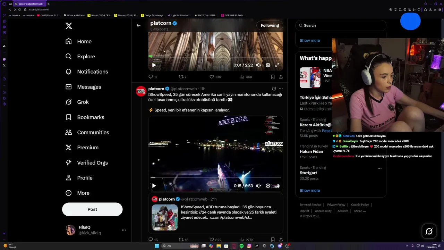This screenshot has width=444, height=250.
Task: Click Grok explain icon on IShowSpeed post
Action: coord(274,89)
